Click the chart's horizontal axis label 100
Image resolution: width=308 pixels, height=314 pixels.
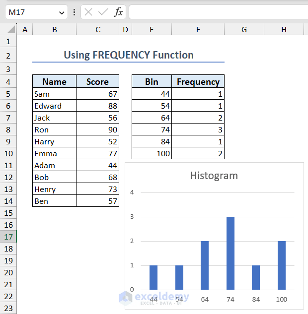click(x=282, y=299)
